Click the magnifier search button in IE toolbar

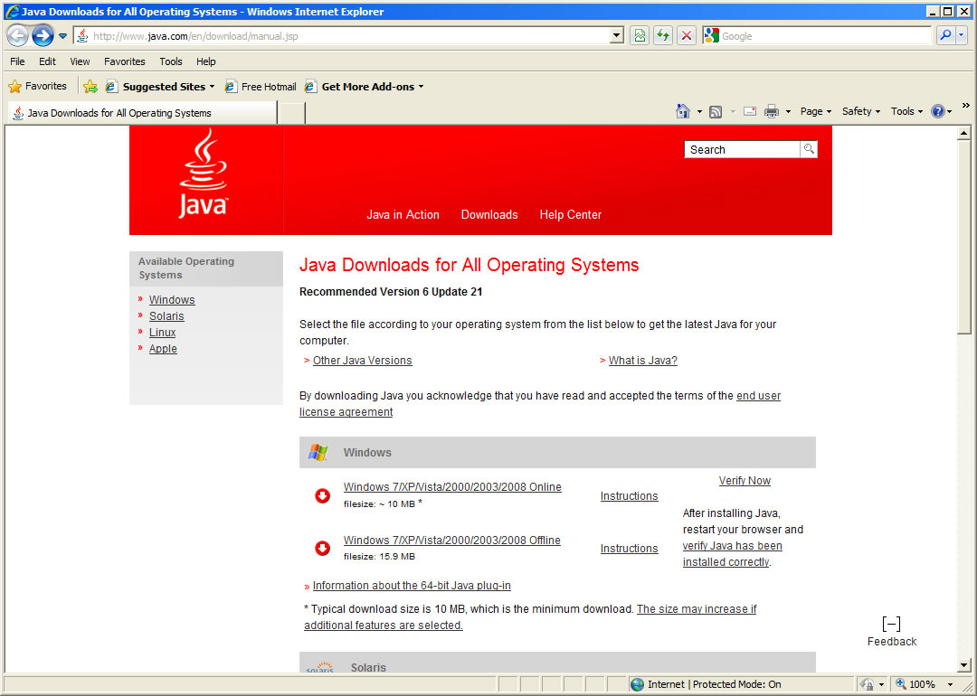point(946,35)
